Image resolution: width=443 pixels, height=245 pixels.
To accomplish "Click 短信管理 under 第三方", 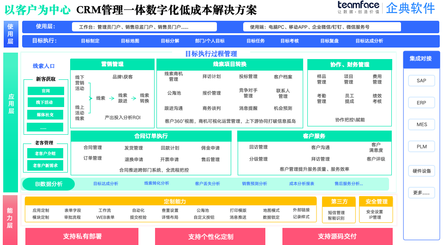I will point(336,213).
